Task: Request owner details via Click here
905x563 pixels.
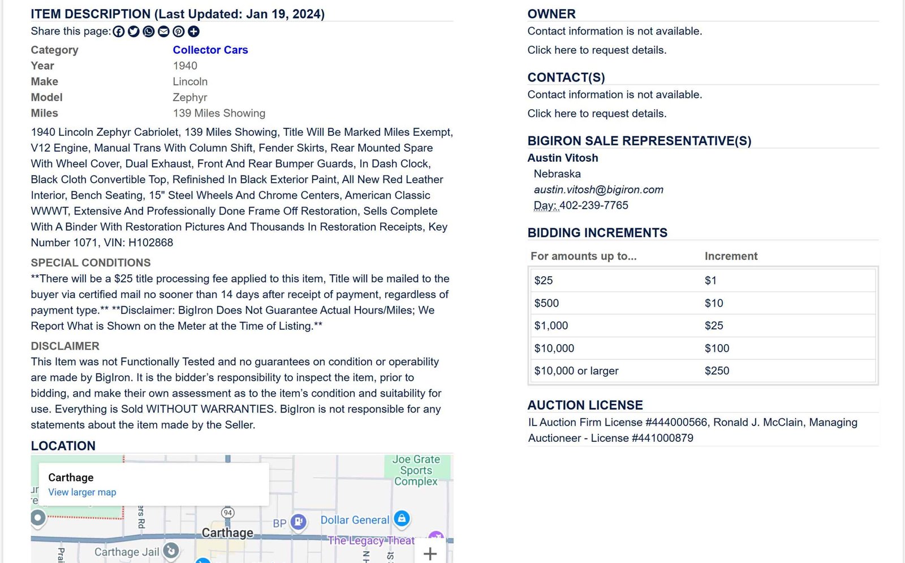Action: point(597,50)
